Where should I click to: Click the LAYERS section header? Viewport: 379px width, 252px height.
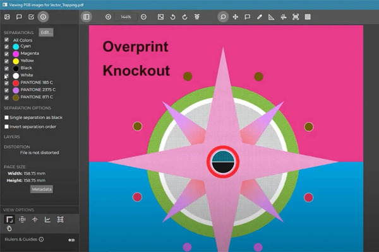point(12,137)
